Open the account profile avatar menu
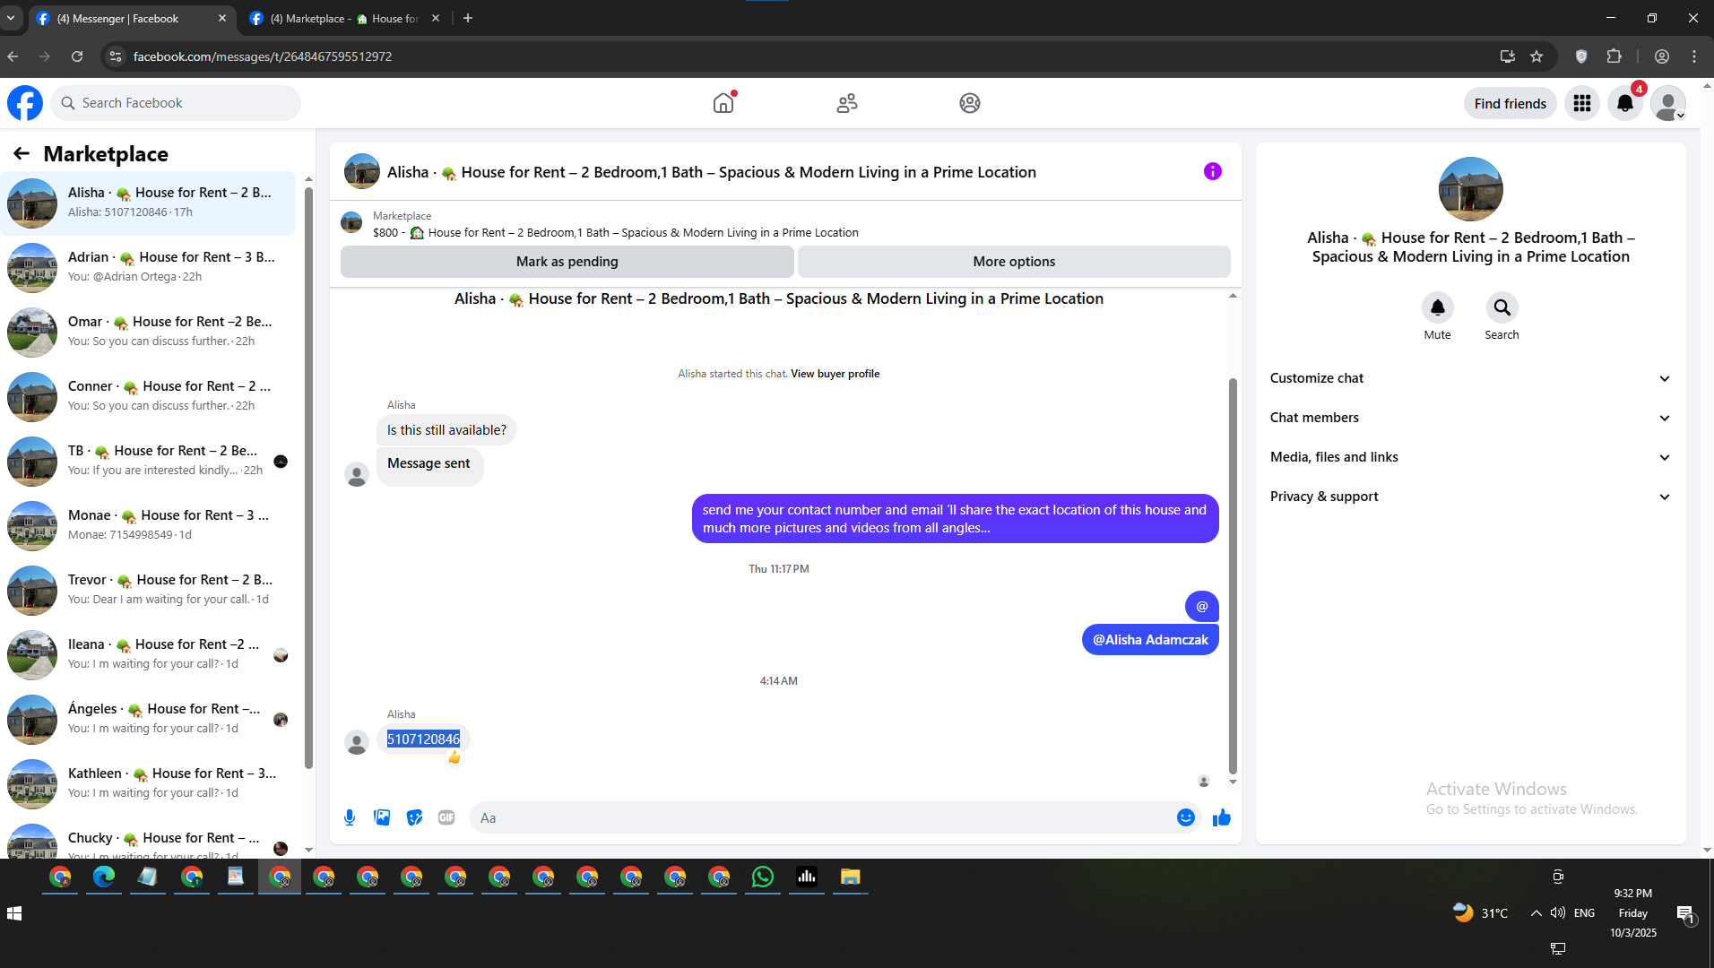 click(1668, 103)
